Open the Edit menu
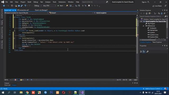The image size is (169, 95). coord(11,2)
